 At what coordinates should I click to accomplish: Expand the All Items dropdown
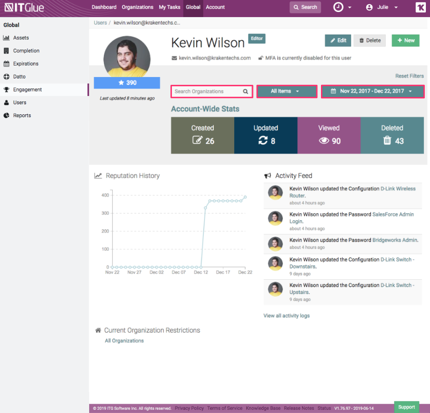[x=286, y=91]
